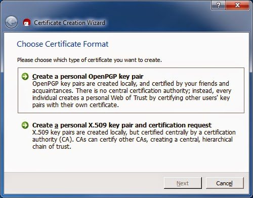Viewport: 253px width, 198px height.
Task: Close the Certificate Creation Wizard window
Action: (x=237, y=5)
